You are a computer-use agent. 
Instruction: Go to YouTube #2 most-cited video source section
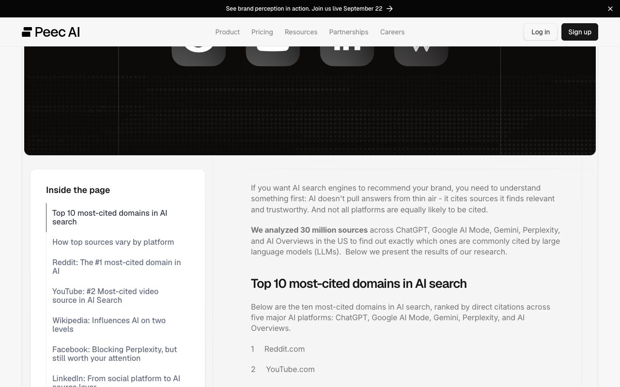pos(105,296)
